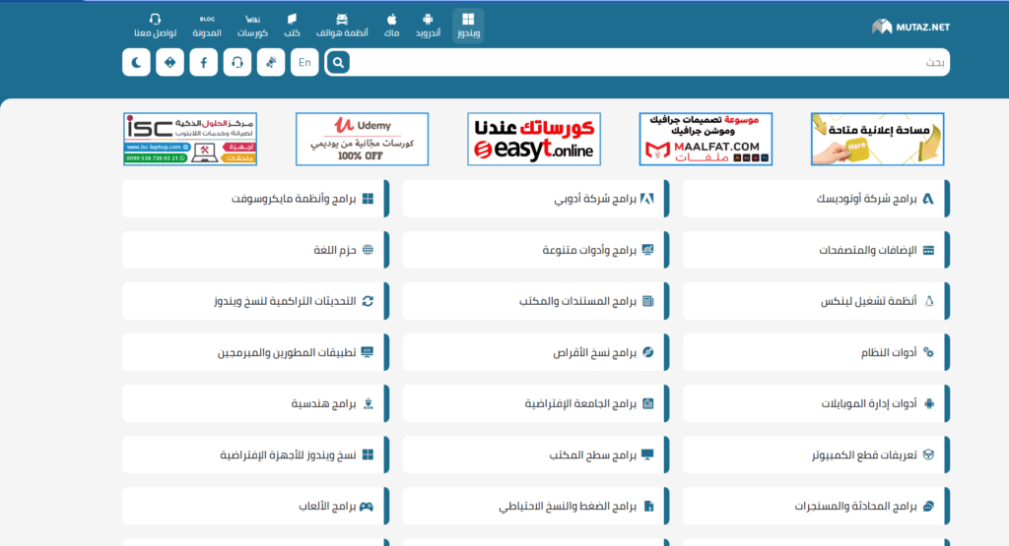
Task: Open the ماك section with the Apple icon
Action: pyautogui.click(x=391, y=25)
